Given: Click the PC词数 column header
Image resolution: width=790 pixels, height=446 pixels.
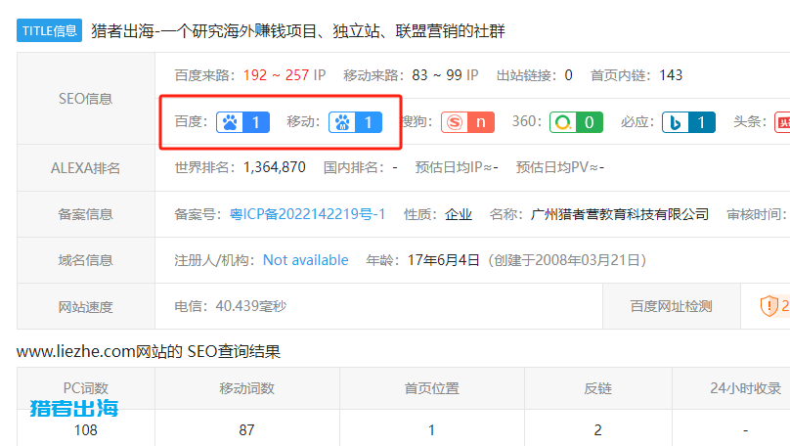Looking at the screenshot, I should [x=86, y=388].
